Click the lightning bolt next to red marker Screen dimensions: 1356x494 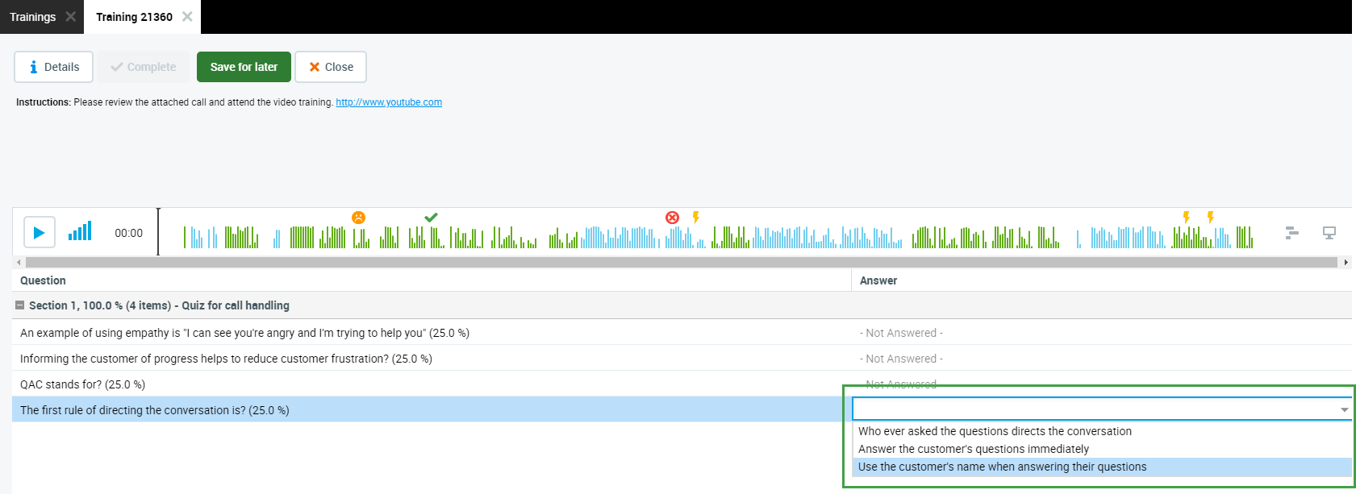click(695, 218)
